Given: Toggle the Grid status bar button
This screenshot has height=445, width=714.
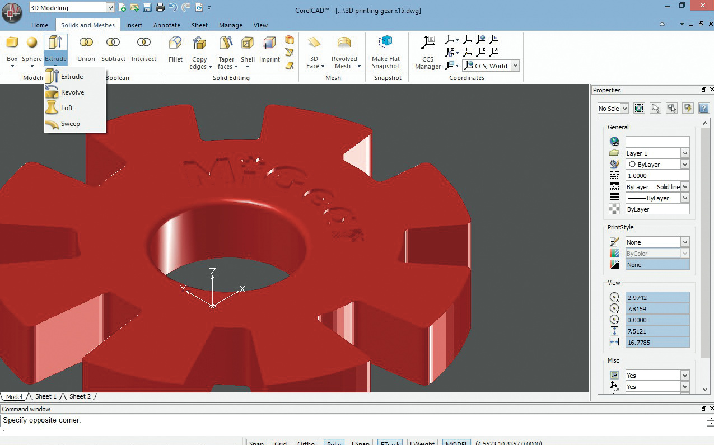Looking at the screenshot, I should point(281,442).
